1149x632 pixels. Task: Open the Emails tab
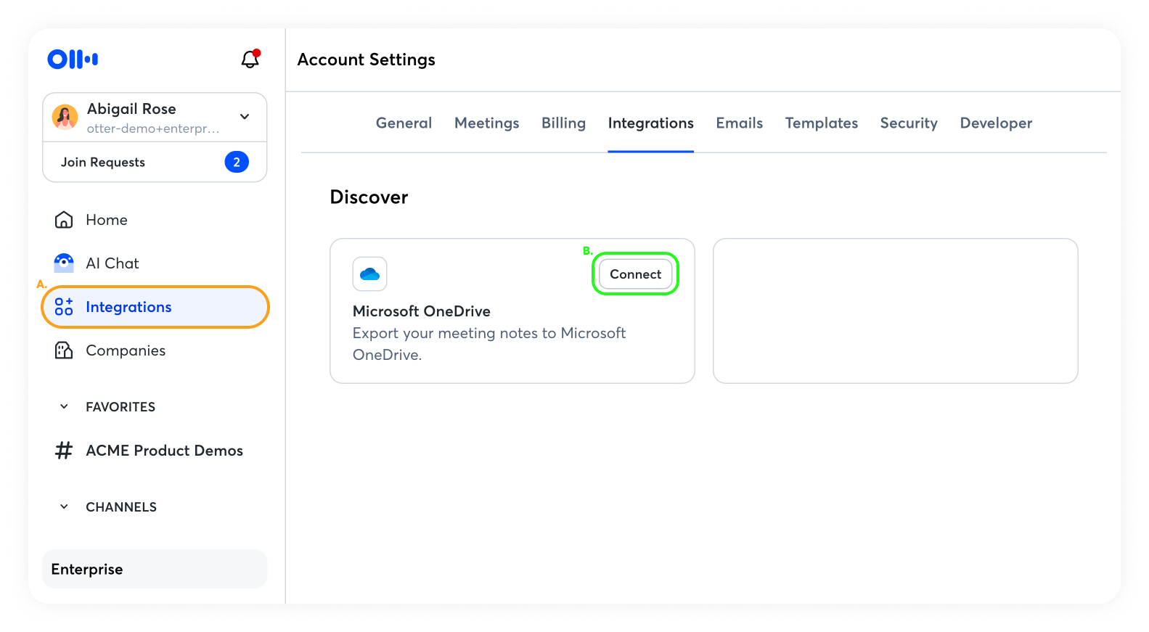click(x=740, y=123)
